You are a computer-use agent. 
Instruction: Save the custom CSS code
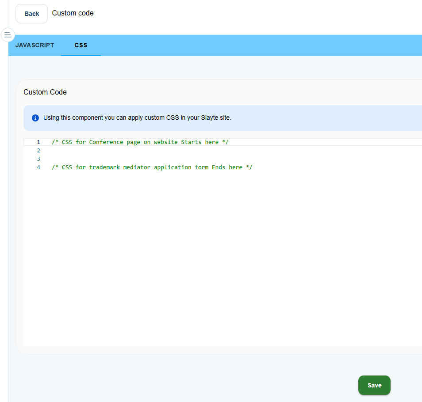click(374, 385)
